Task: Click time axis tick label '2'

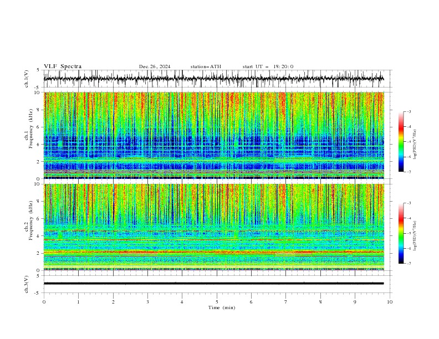Action: pyautogui.click(x=113, y=302)
